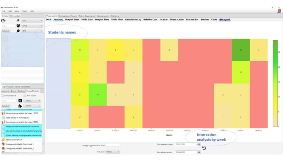Show the Boxplot Item chart
The height and width of the screenshot is (160, 283).
pos(72,19)
